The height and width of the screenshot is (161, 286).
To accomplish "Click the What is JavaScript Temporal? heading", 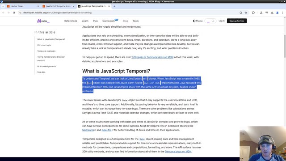I will click(x=116, y=71).
